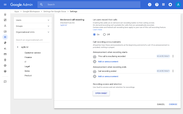Click the Open Vault button

click(101, 93)
